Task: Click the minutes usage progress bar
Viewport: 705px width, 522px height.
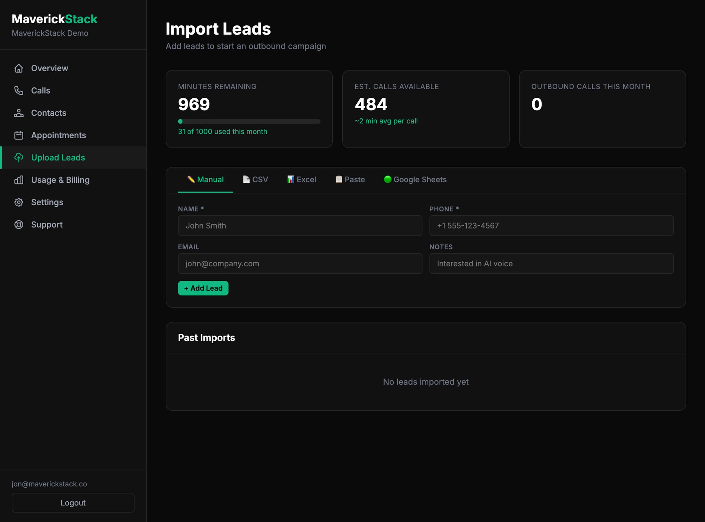Action: 249,121
